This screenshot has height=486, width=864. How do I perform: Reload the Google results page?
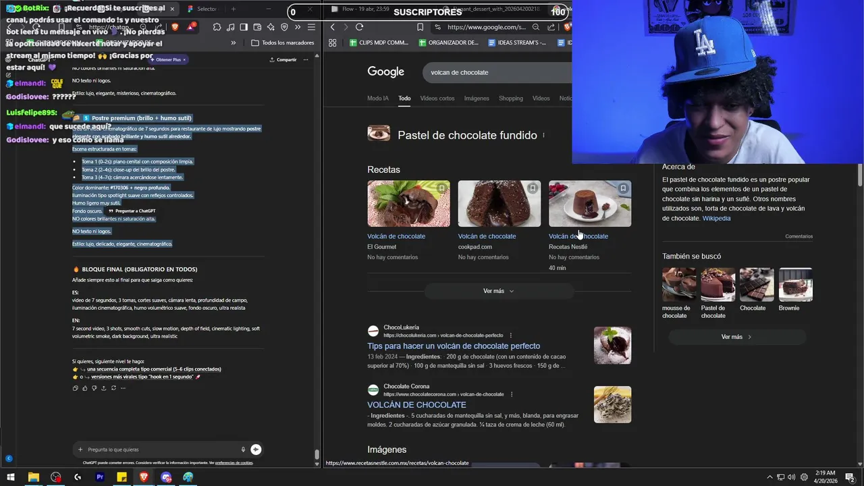359,27
